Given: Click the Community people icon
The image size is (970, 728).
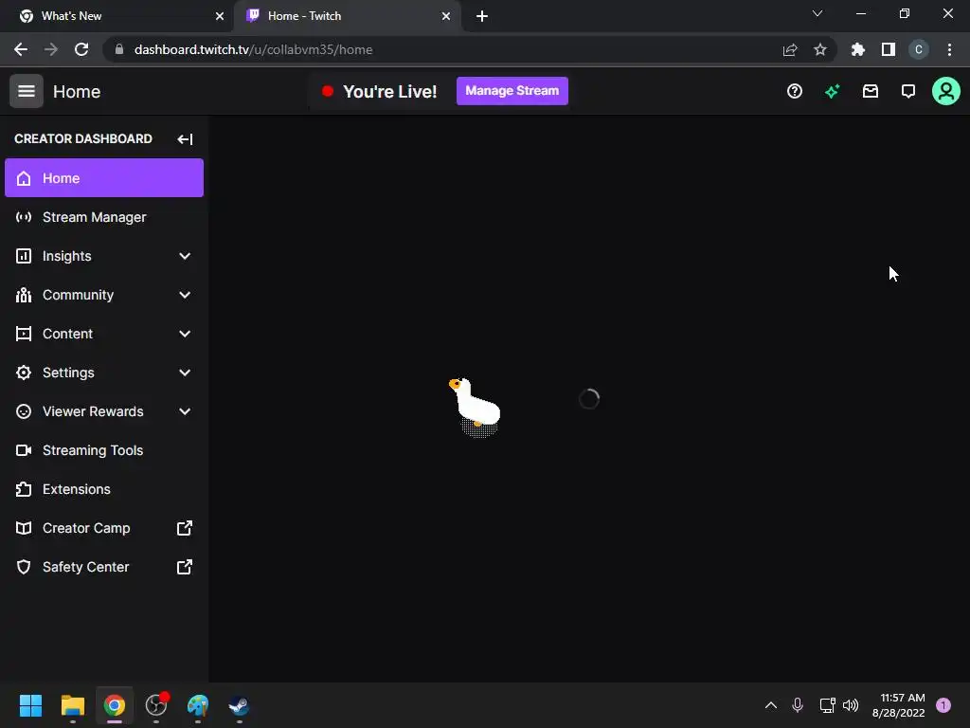Looking at the screenshot, I should click(x=24, y=296).
